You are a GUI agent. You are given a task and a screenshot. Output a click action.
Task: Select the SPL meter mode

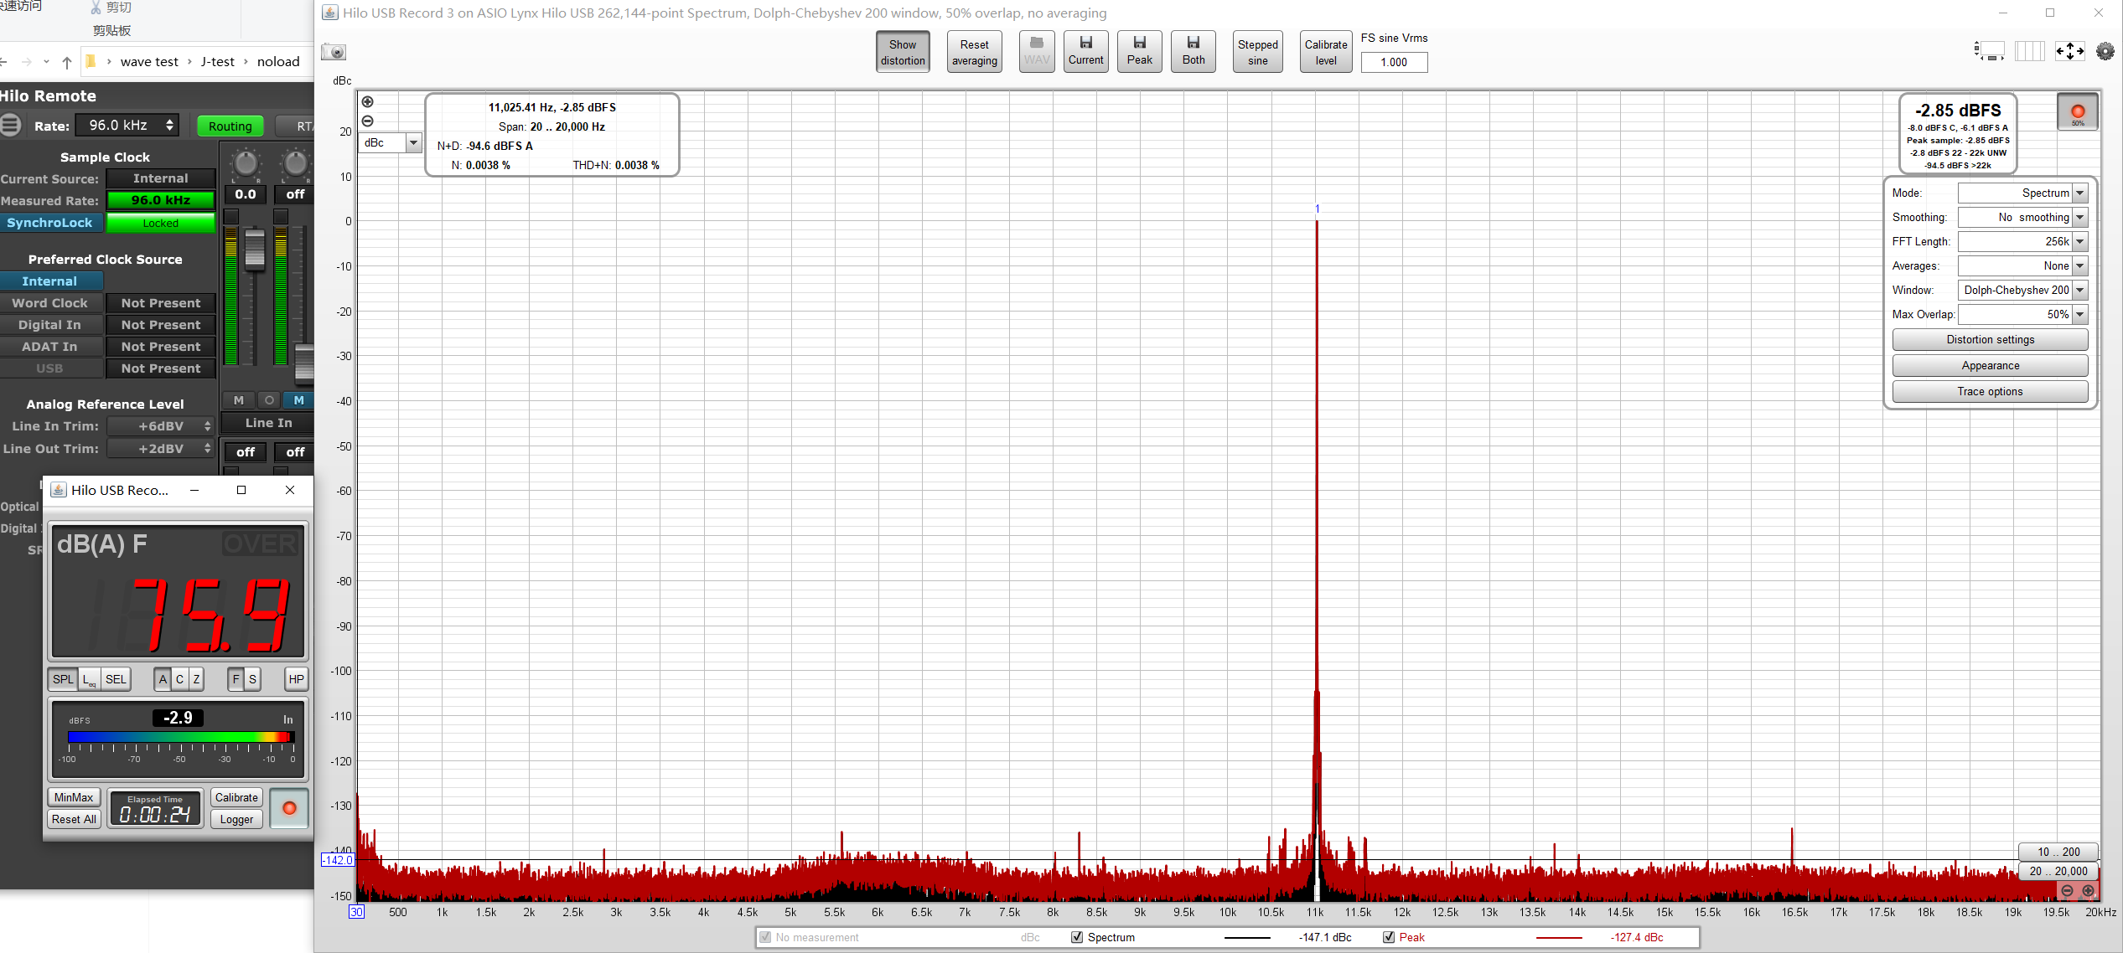point(64,679)
